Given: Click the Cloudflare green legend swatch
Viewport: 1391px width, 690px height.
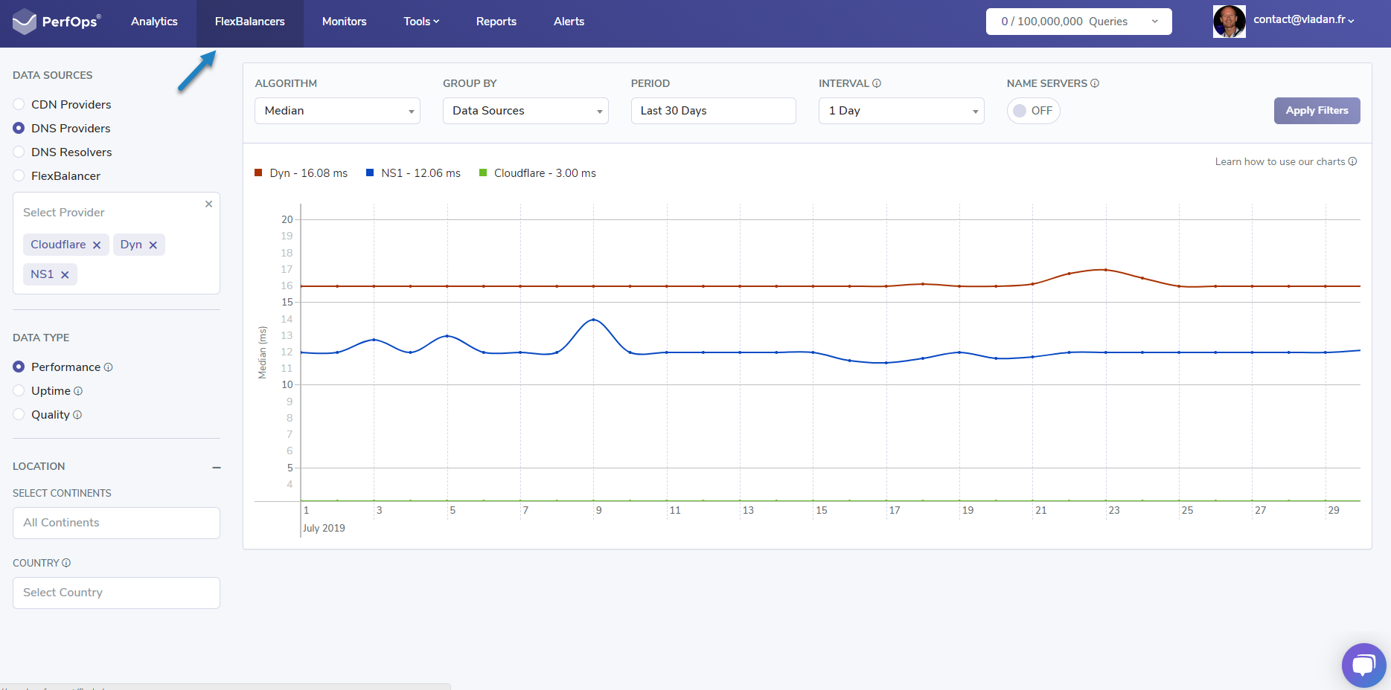Looking at the screenshot, I should [484, 172].
